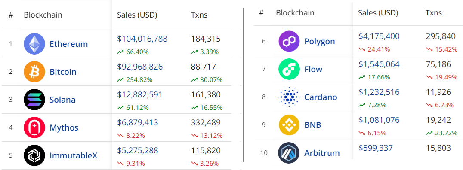Click Bitcoin sales amount $92,968,826
Viewport: 463px width, 170px height.
pyautogui.click(x=140, y=67)
